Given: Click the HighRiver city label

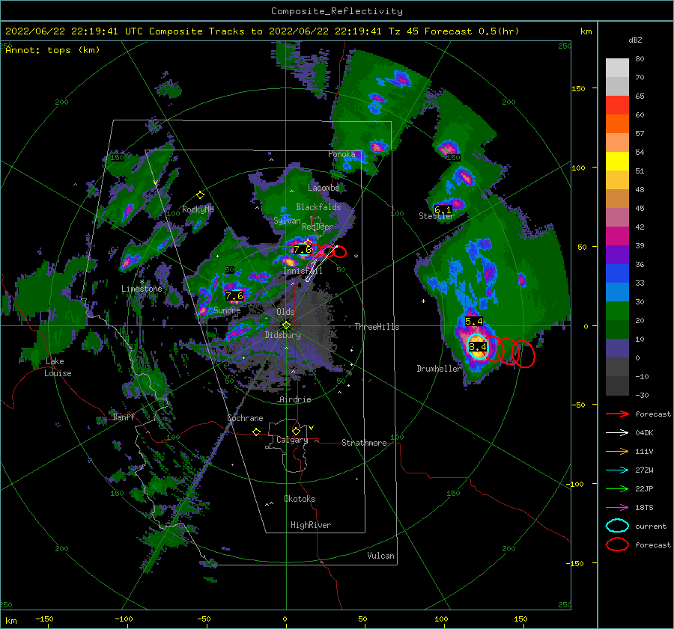Looking at the screenshot, I should tap(311, 525).
